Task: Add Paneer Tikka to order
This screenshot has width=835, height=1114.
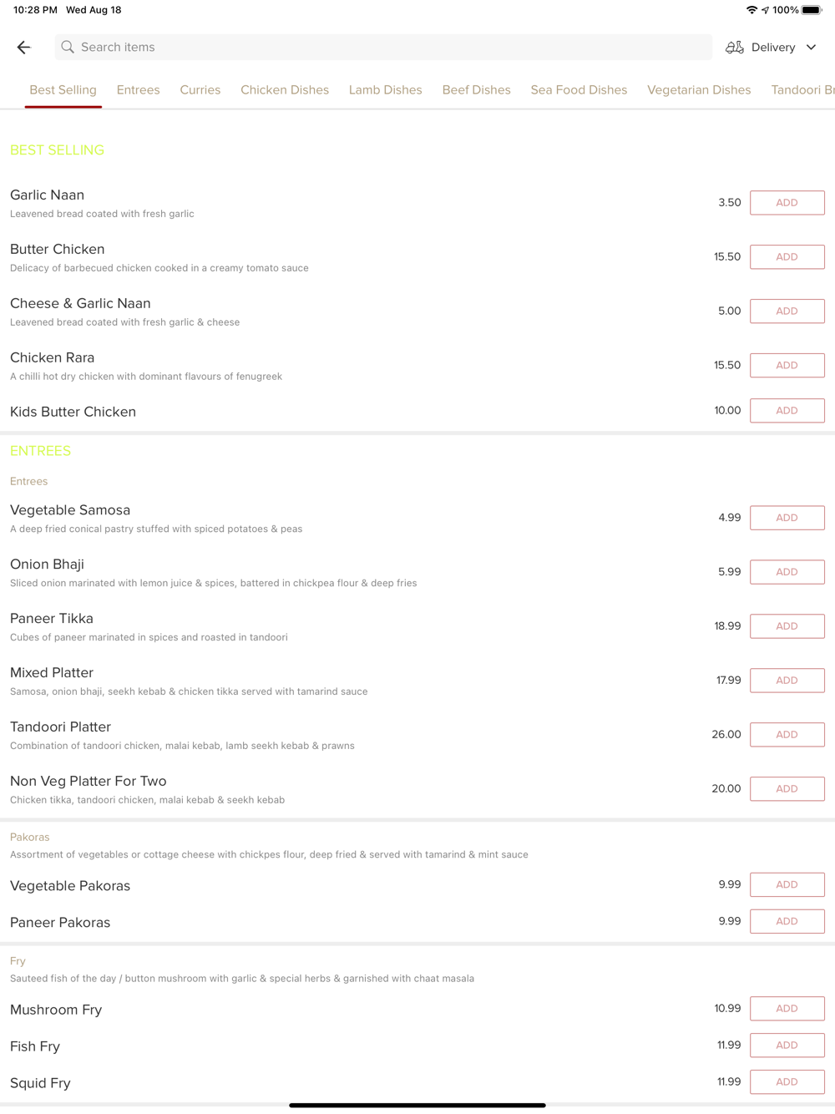Action: (x=787, y=626)
